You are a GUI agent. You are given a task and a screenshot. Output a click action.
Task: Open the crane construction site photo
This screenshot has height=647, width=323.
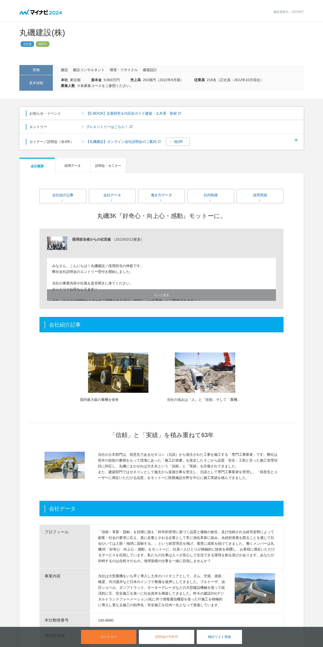(x=205, y=372)
